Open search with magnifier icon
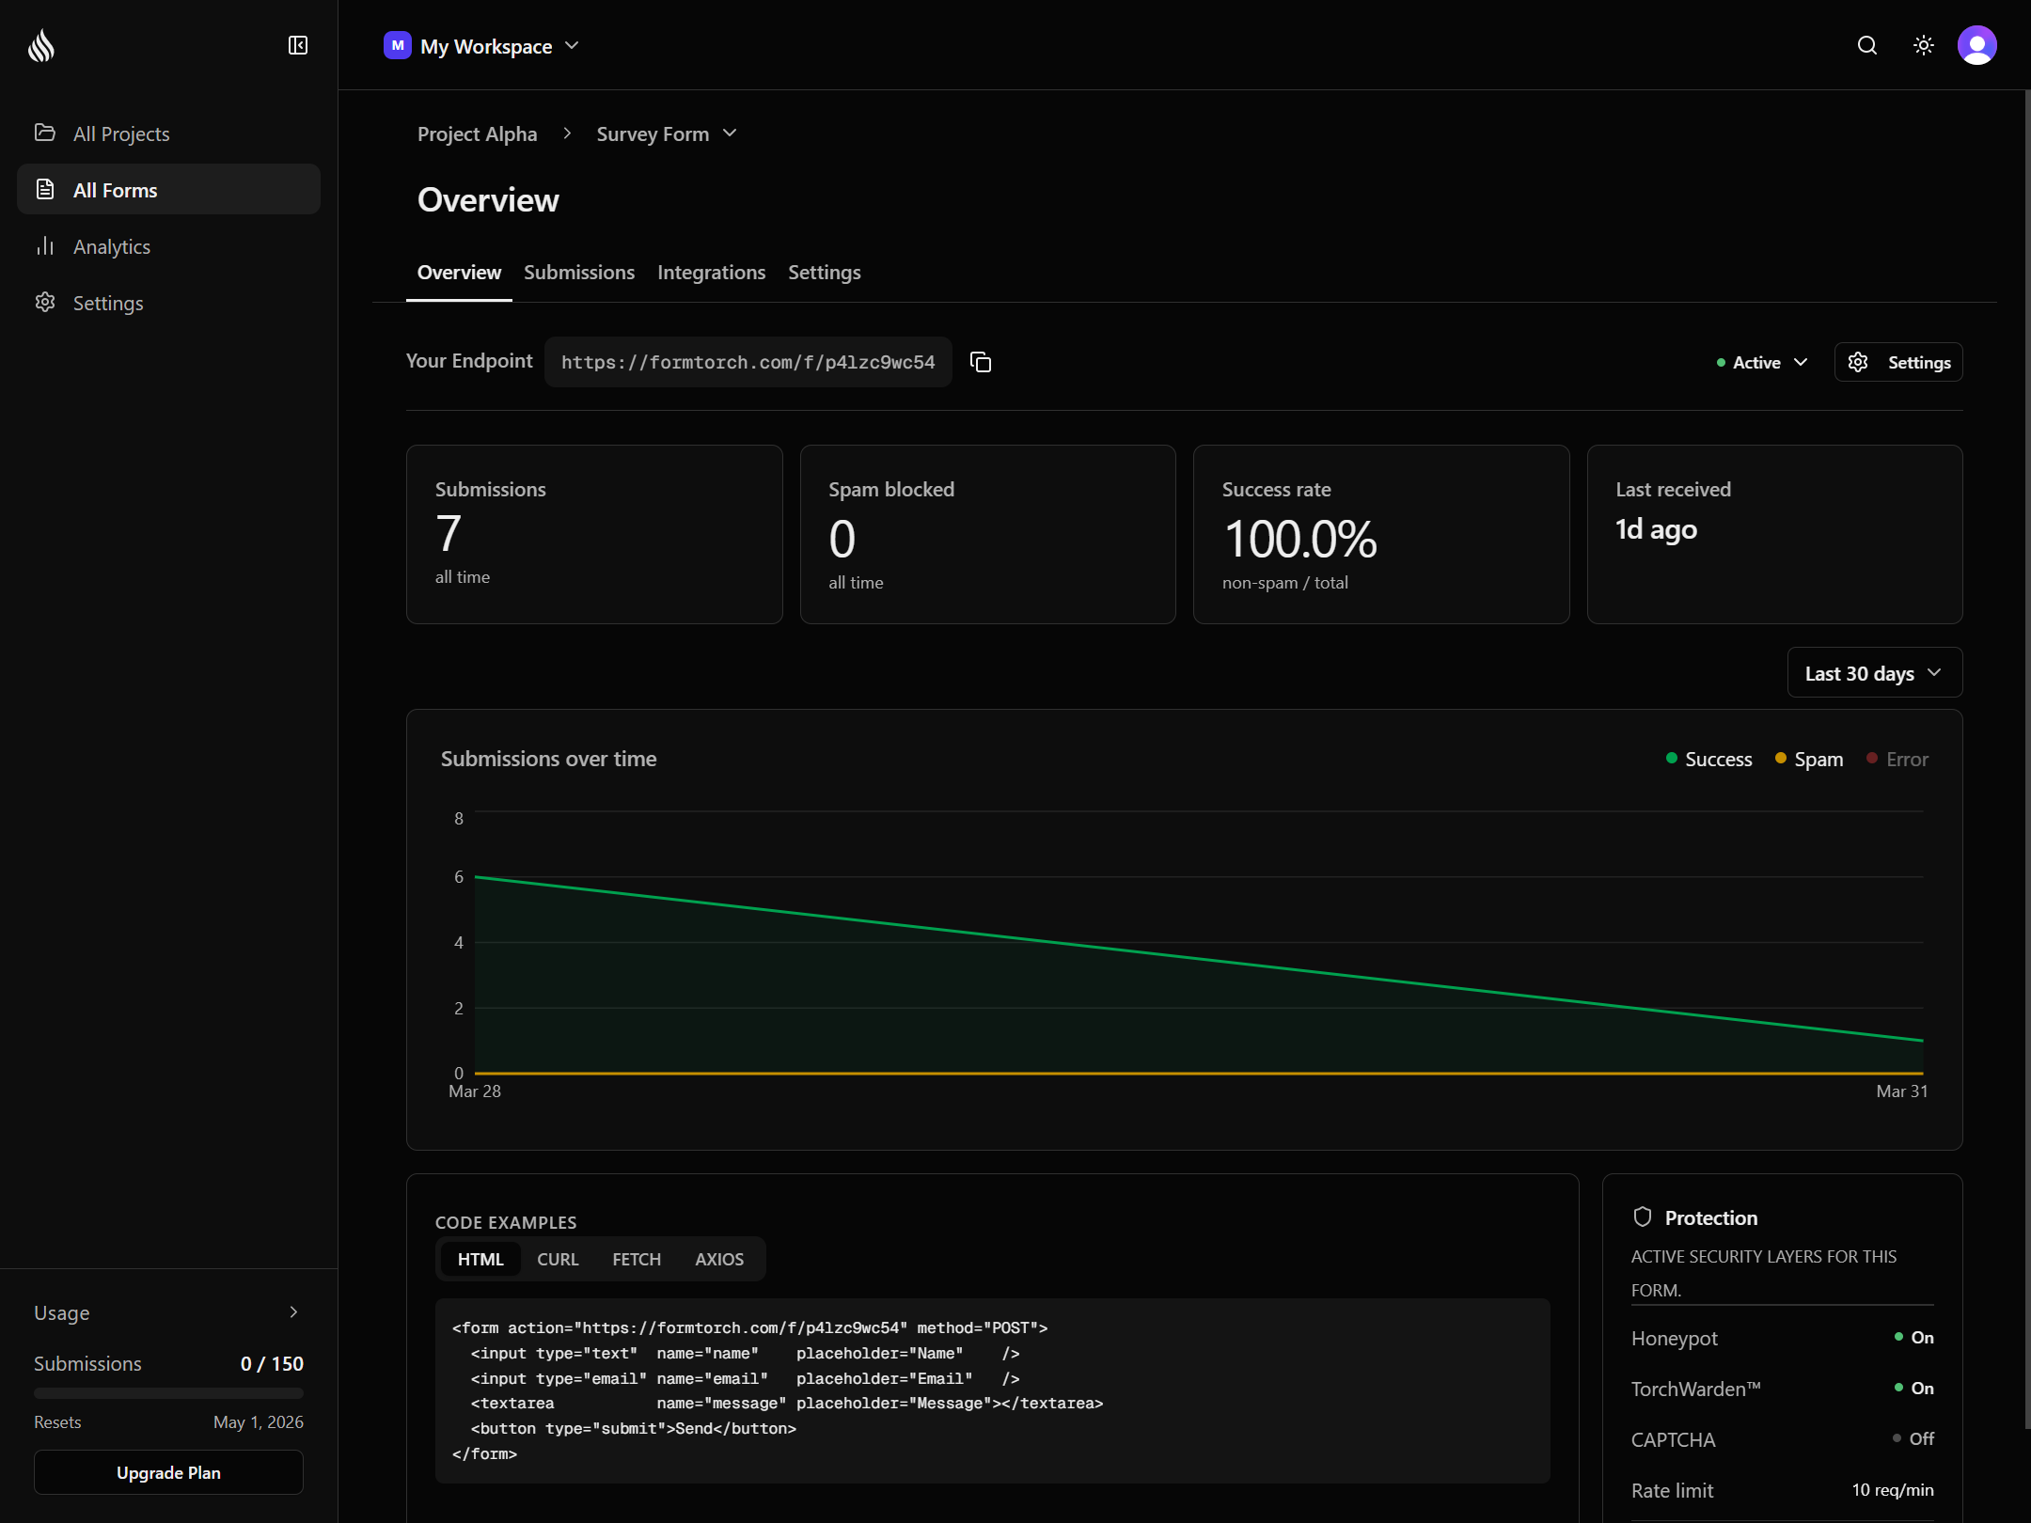Screen dimensions: 2031x1523 (1867, 45)
